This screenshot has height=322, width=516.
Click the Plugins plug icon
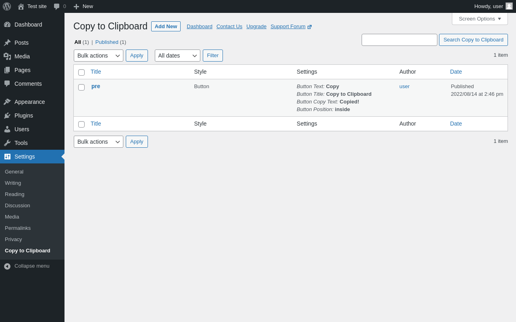pyautogui.click(x=7, y=116)
